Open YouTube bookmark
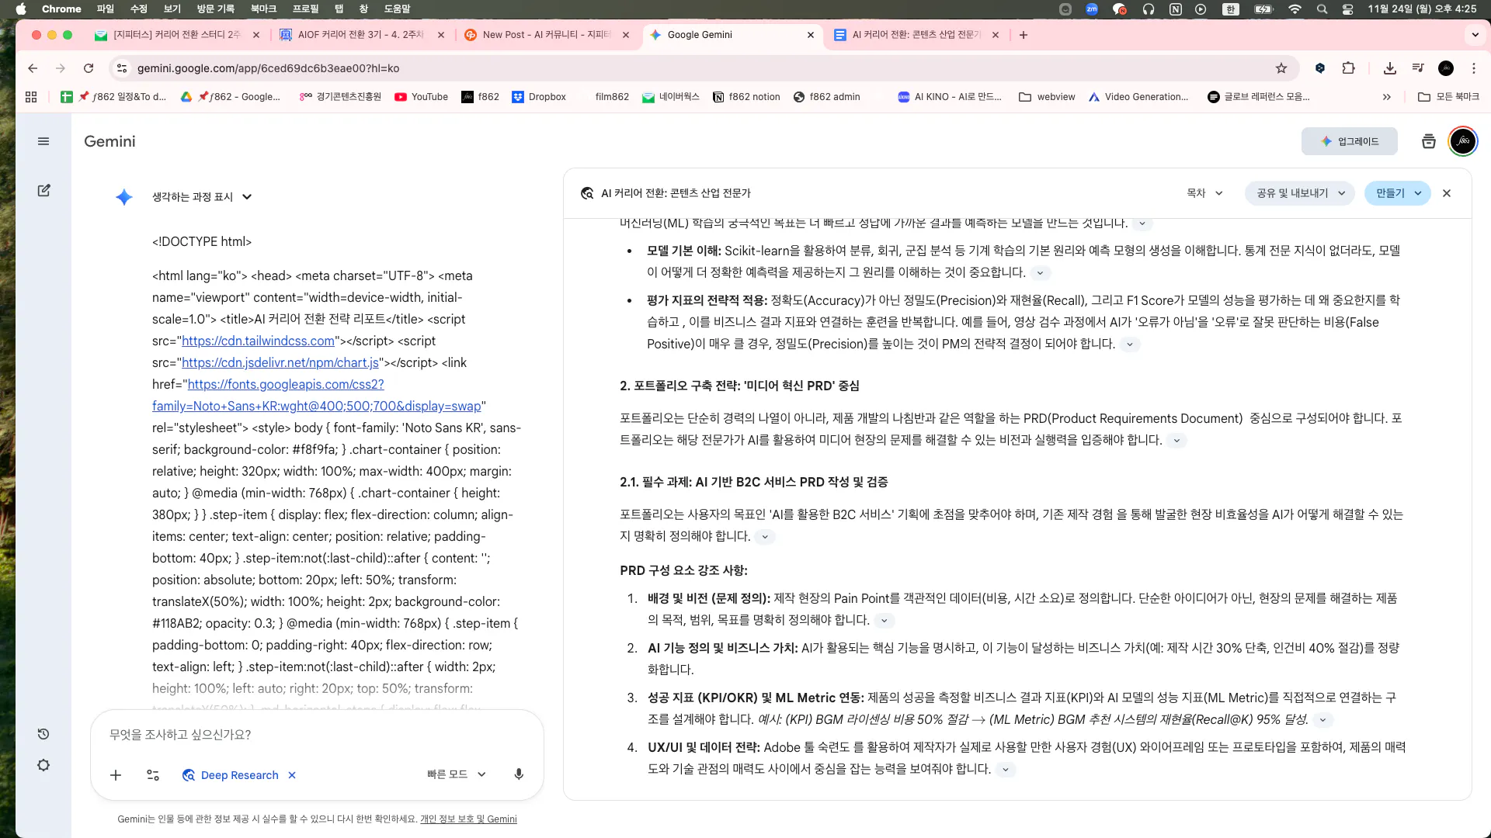Screen dimensions: 1491x838 (x=421, y=97)
